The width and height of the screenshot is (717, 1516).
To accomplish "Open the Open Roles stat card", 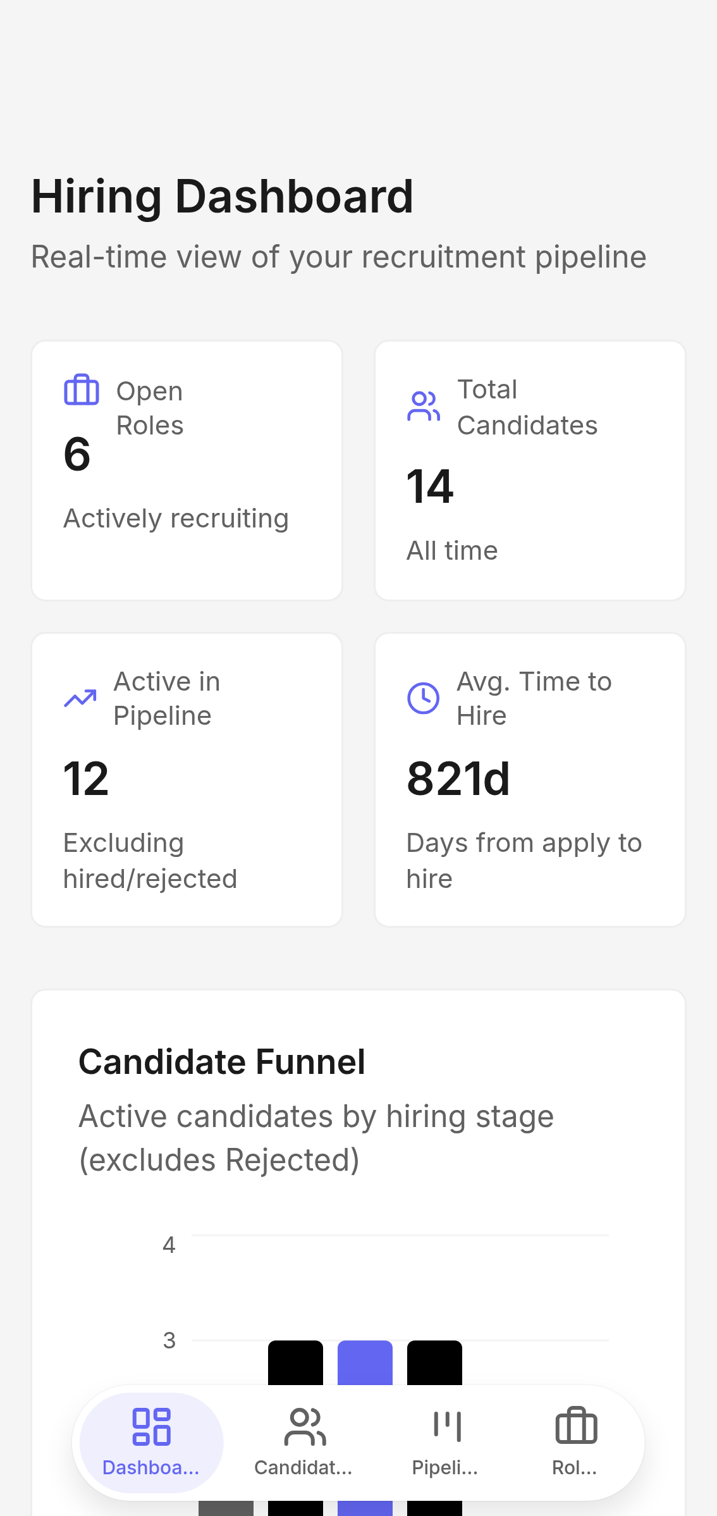I will (x=187, y=471).
